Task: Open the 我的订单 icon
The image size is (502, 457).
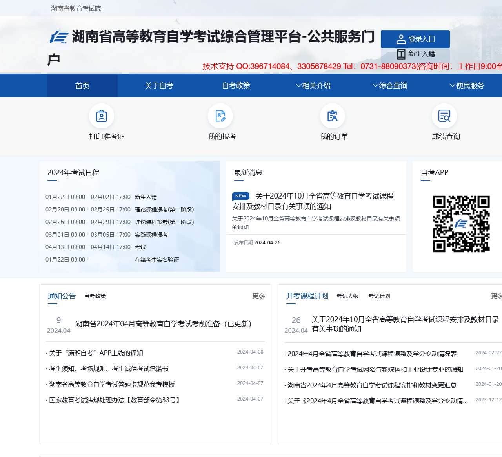Action: point(333,116)
